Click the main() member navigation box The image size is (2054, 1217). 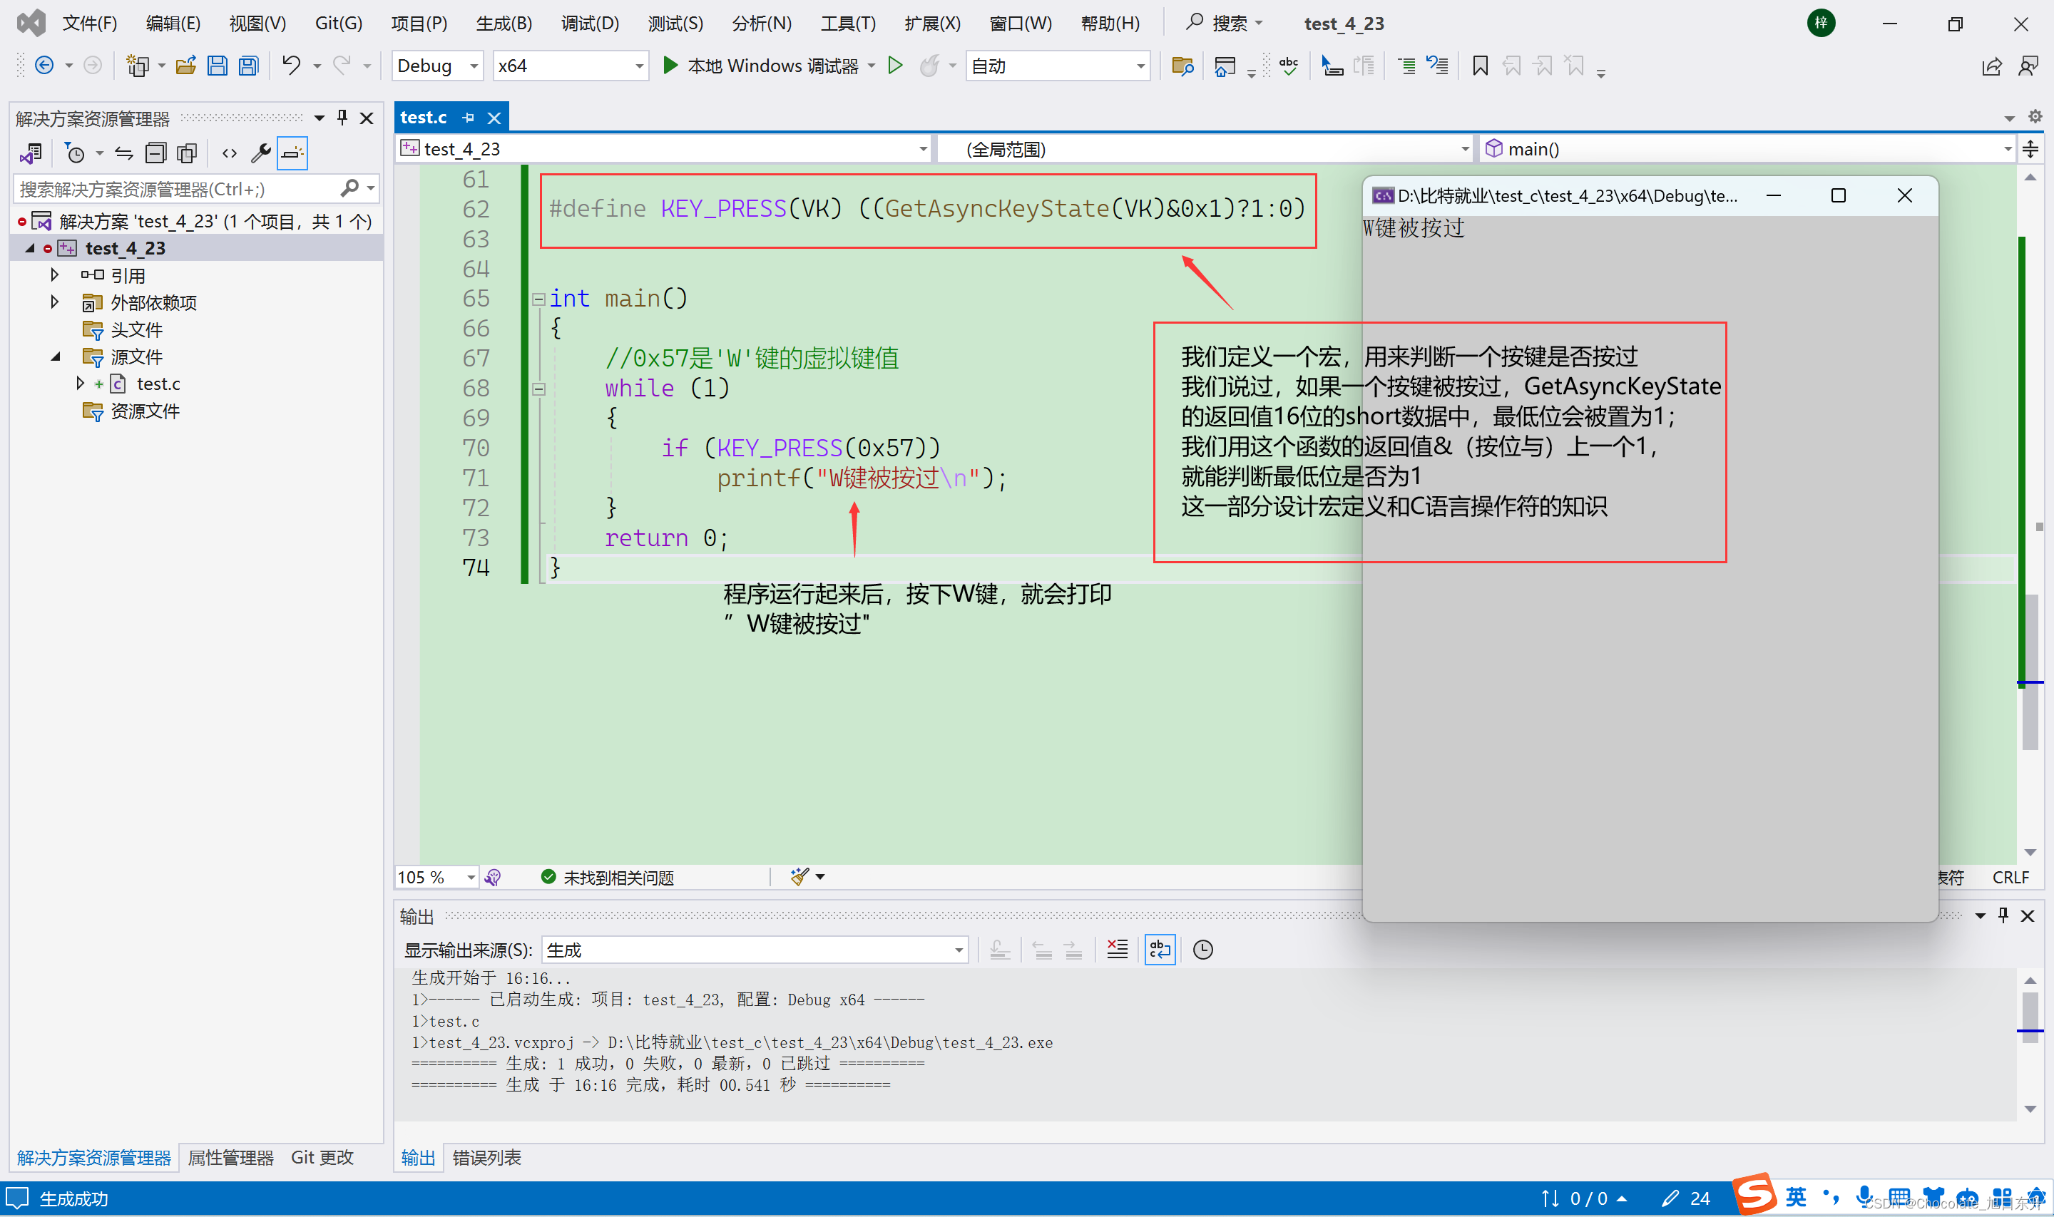coord(1747,149)
